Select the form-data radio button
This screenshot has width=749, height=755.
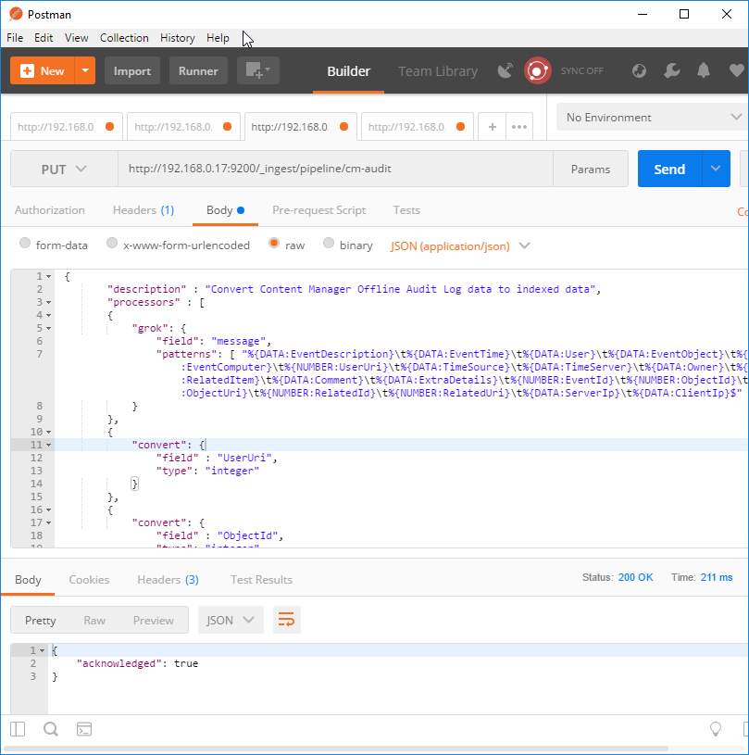[x=25, y=243]
